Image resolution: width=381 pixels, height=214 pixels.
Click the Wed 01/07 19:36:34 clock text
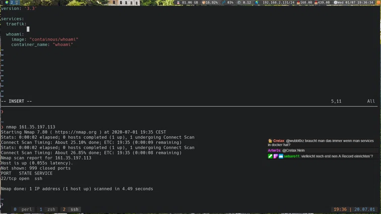point(355,2)
